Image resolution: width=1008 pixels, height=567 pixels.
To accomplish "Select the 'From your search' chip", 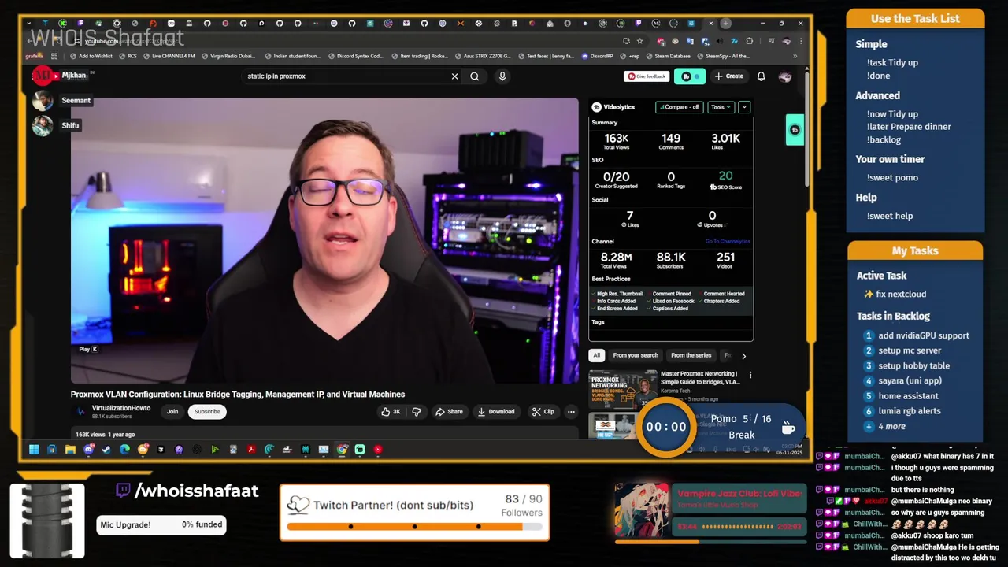I will [x=636, y=355].
